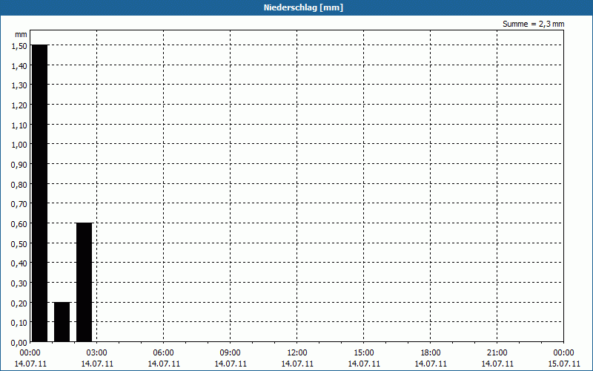Screen dimensions: 593x371
Task: Click the 0,80 y-axis label
Action: tap(19, 184)
